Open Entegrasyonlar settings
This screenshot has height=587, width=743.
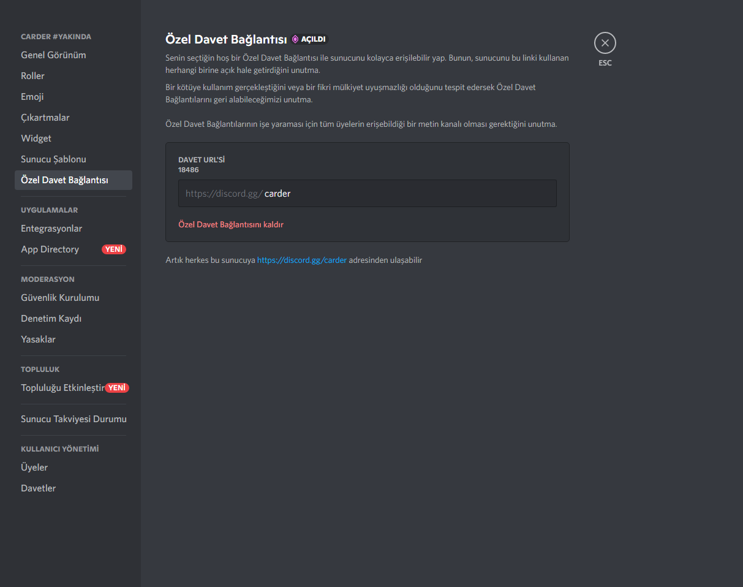74,229
